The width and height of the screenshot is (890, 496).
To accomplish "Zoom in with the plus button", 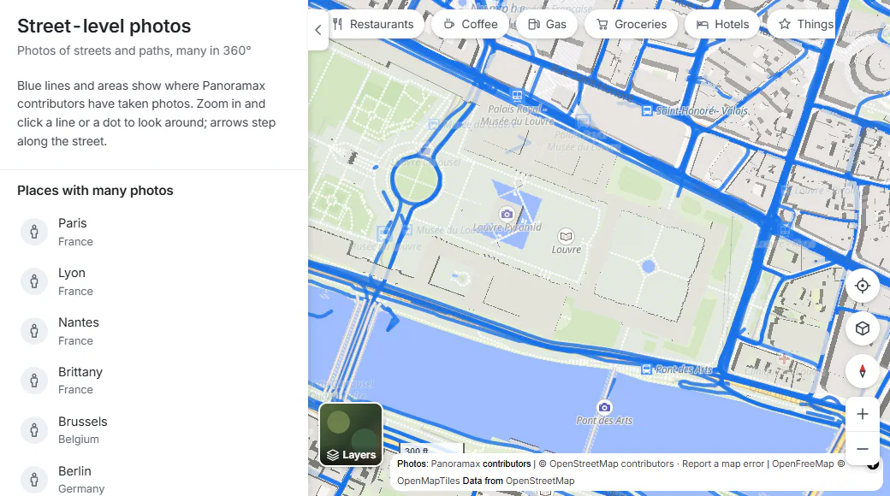I will (863, 414).
